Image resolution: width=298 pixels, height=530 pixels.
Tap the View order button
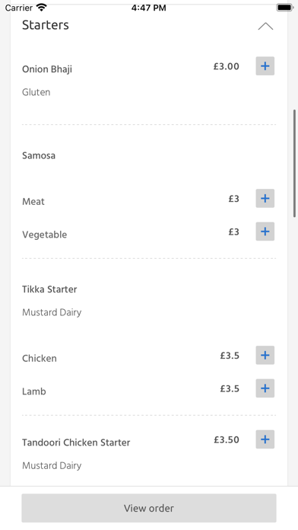tap(149, 508)
